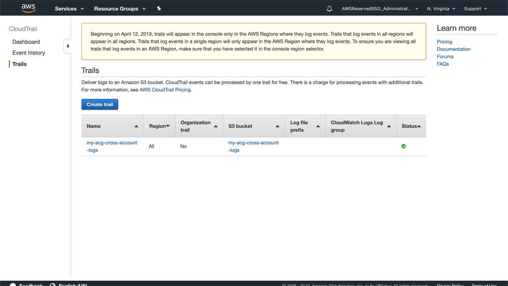Click the April 12, 2019 notice text
Image resolution: width=508 pixels, height=286 pixels.
tap(253, 41)
